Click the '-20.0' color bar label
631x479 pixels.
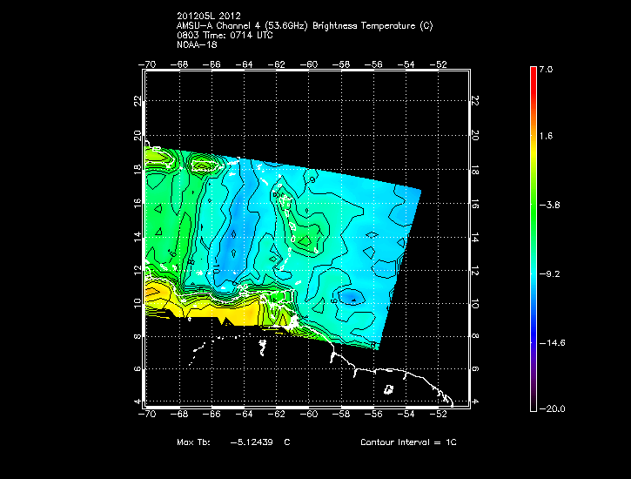(552, 408)
